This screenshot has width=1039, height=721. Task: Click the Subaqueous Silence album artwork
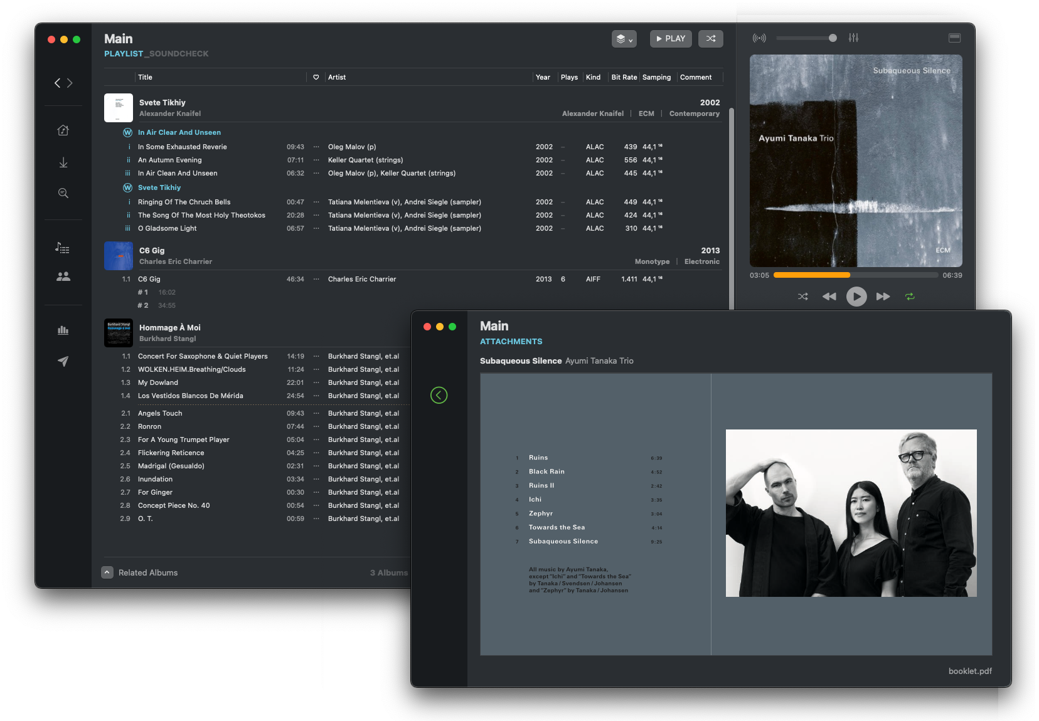click(856, 161)
